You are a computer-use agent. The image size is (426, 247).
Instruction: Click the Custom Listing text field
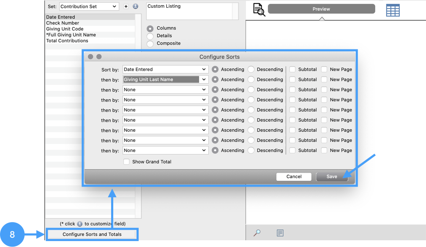pos(189,11)
